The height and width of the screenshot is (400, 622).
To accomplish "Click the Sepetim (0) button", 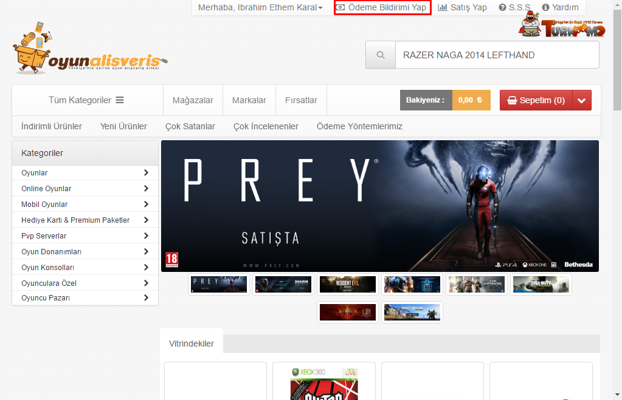I will [x=536, y=100].
